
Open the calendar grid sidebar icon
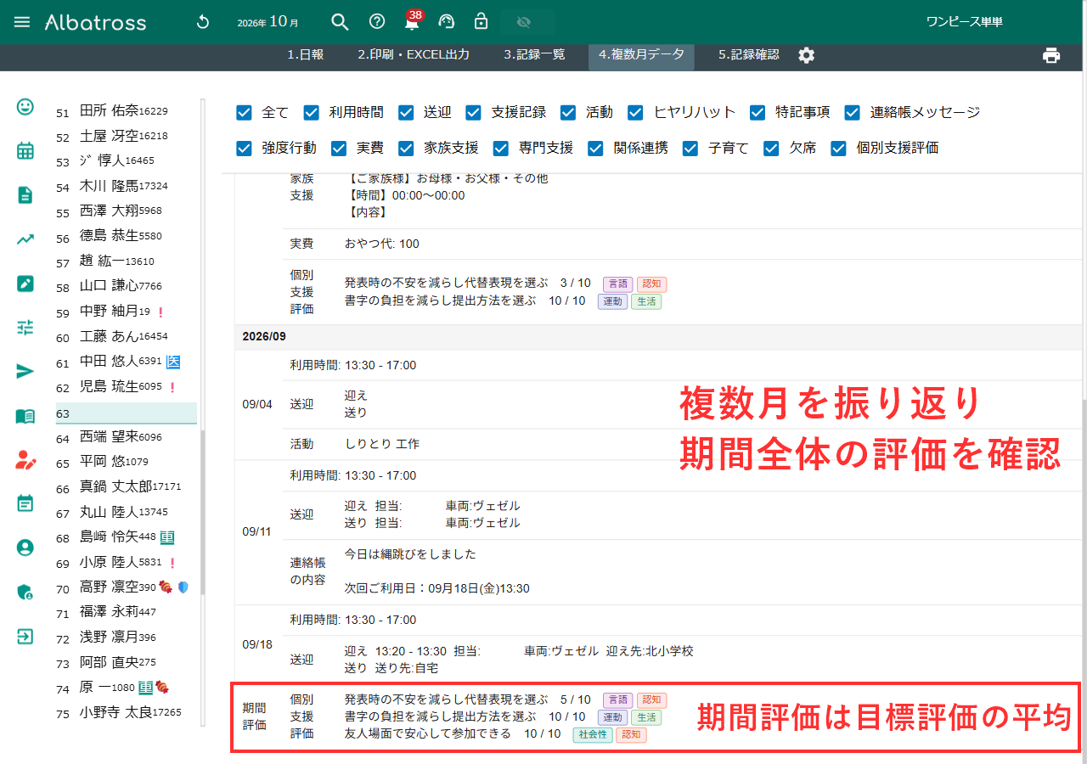coord(25,151)
